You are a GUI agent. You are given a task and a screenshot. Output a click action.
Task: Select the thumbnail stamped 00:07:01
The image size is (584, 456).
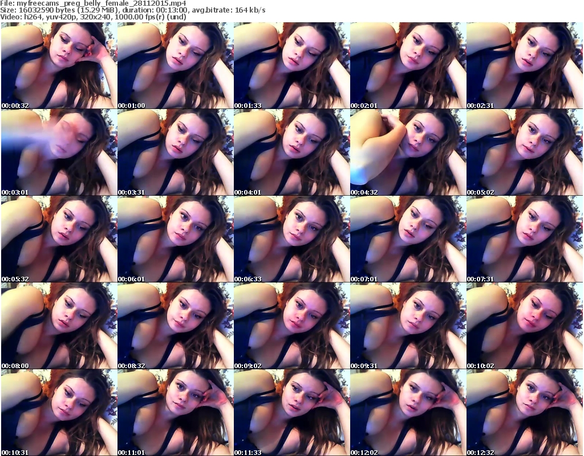click(408, 239)
